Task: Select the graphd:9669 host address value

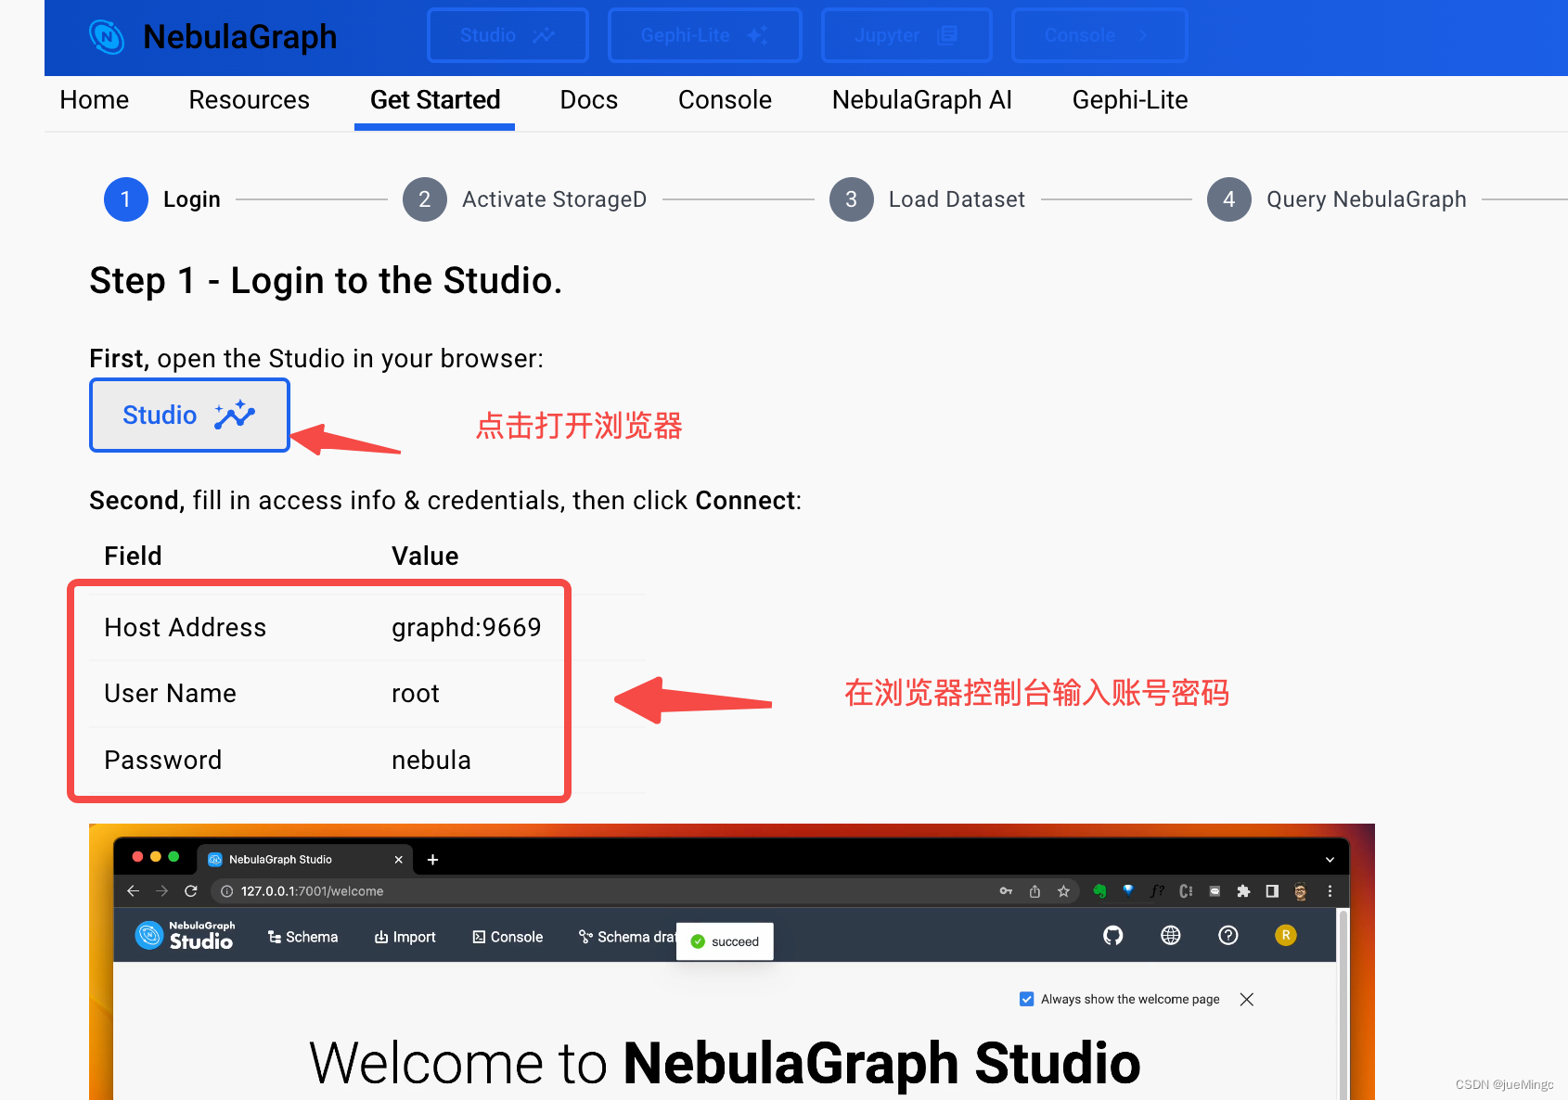Action: pos(467,628)
